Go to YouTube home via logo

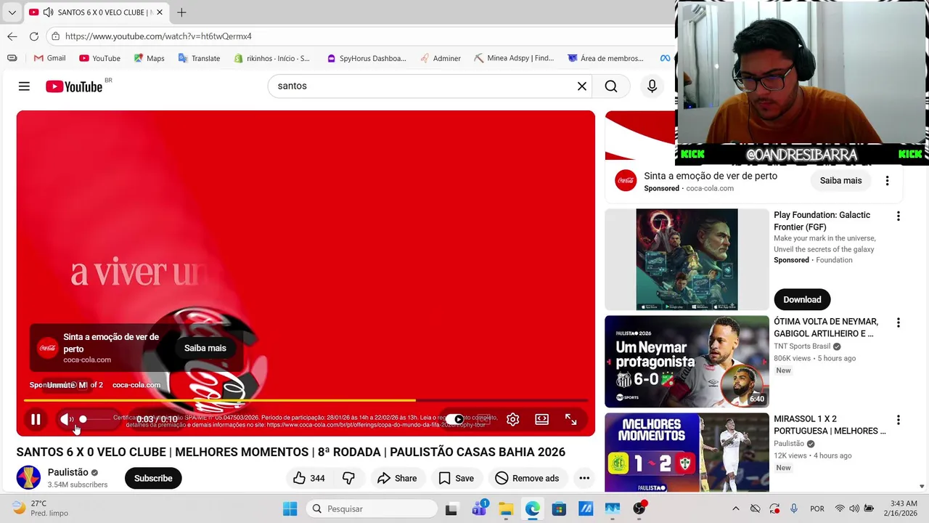75,86
